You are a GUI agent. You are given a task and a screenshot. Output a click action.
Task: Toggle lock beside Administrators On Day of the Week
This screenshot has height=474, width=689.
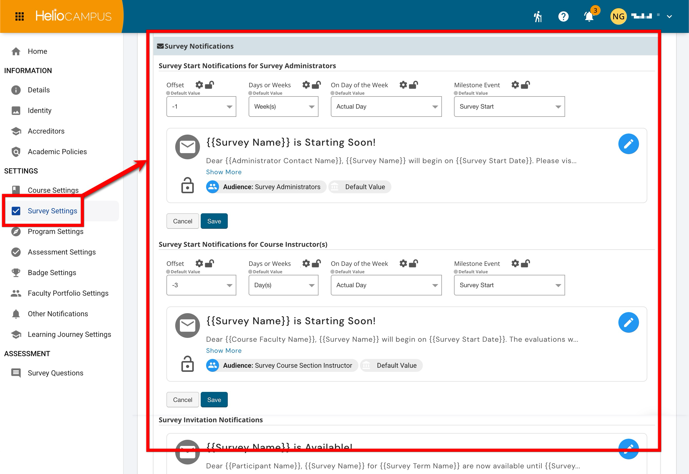tap(413, 85)
